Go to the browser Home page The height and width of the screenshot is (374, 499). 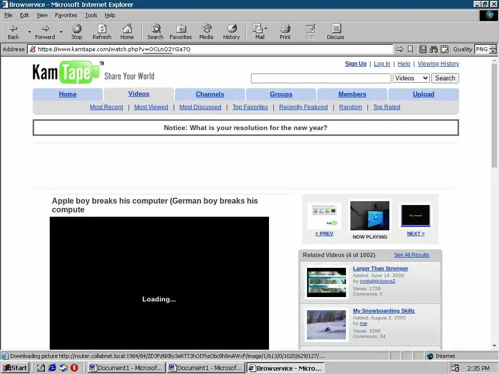127,32
